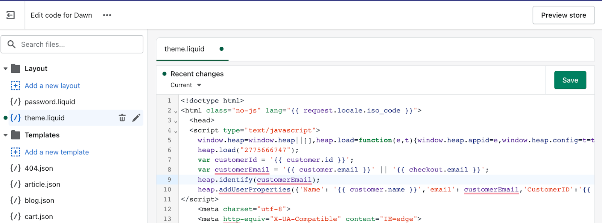Click the 404.json file type icon
This screenshot has width=602, height=223.
pyautogui.click(x=15, y=168)
